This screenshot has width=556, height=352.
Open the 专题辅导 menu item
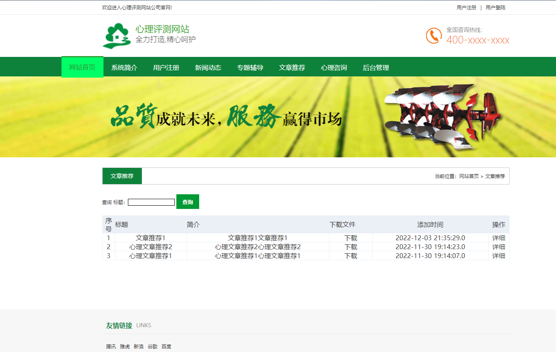click(250, 67)
